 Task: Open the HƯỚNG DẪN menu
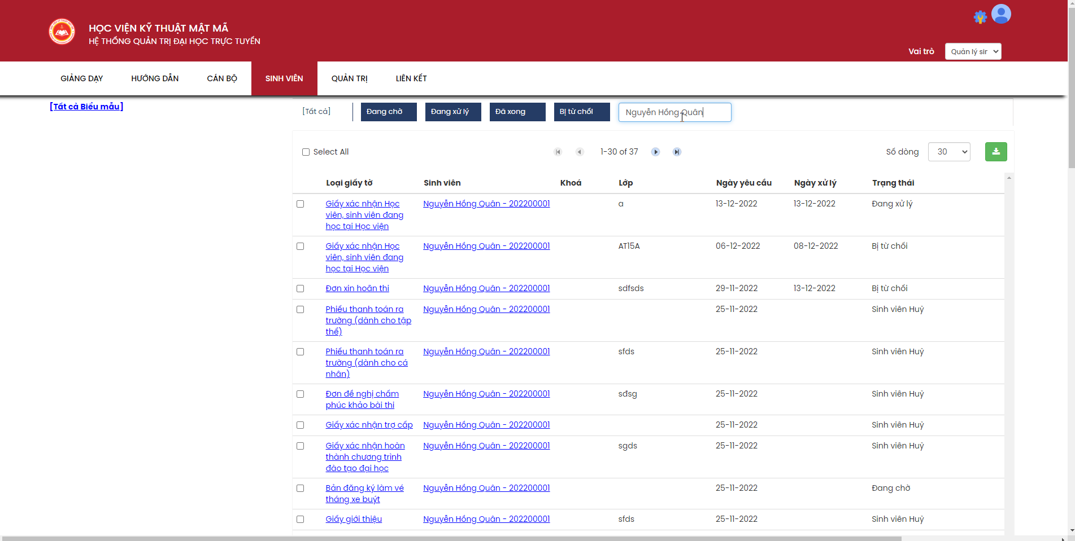(155, 78)
